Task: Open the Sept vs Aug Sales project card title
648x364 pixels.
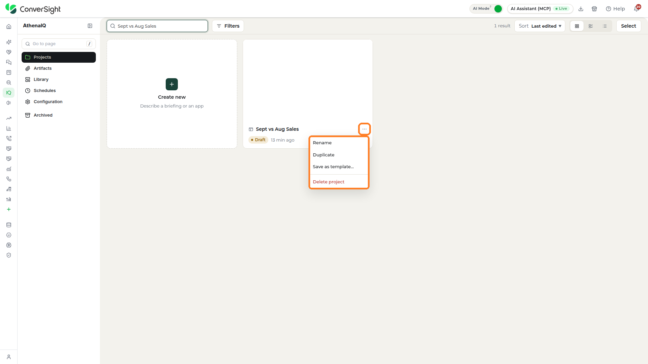Action: 277,129
